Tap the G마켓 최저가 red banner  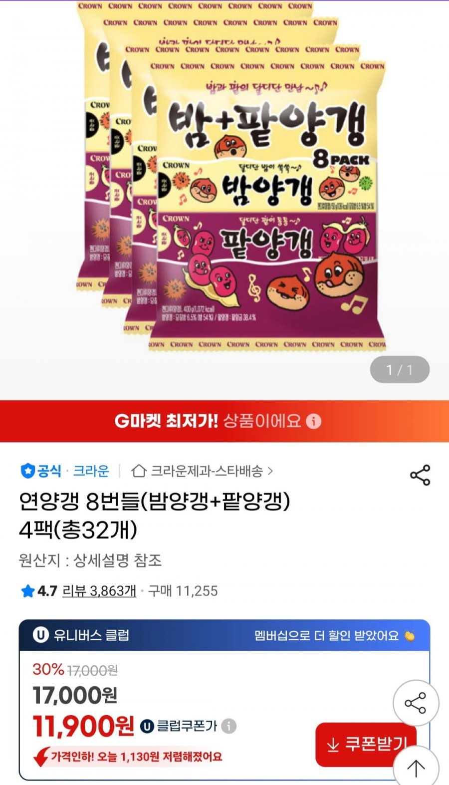(x=224, y=421)
